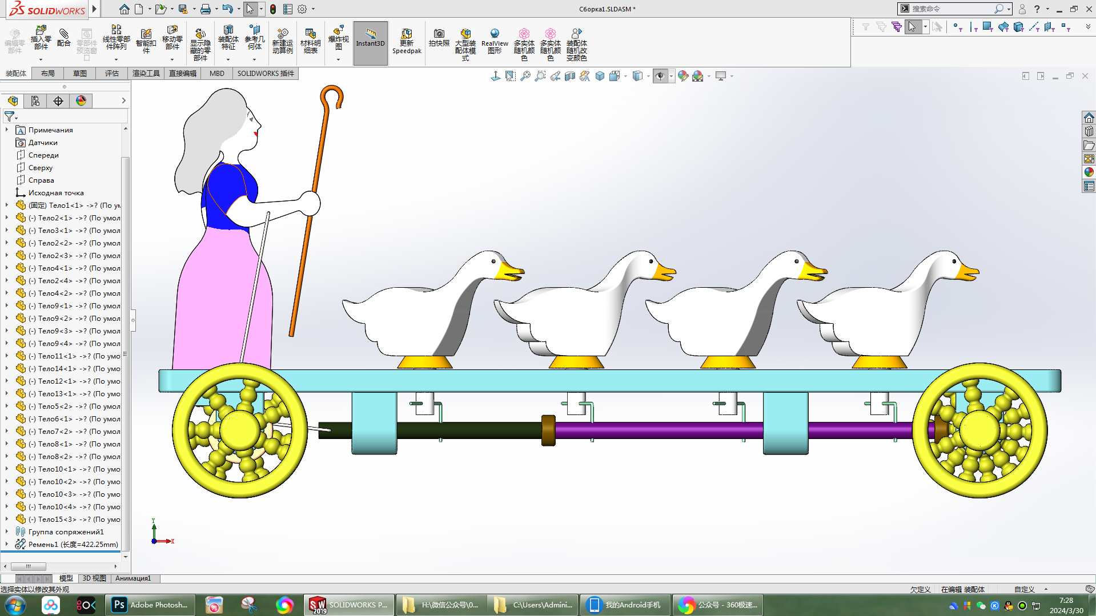Viewport: 1096px width, 616px height.
Task: Open the Edit Appearance color icon
Action: pos(683,76)
